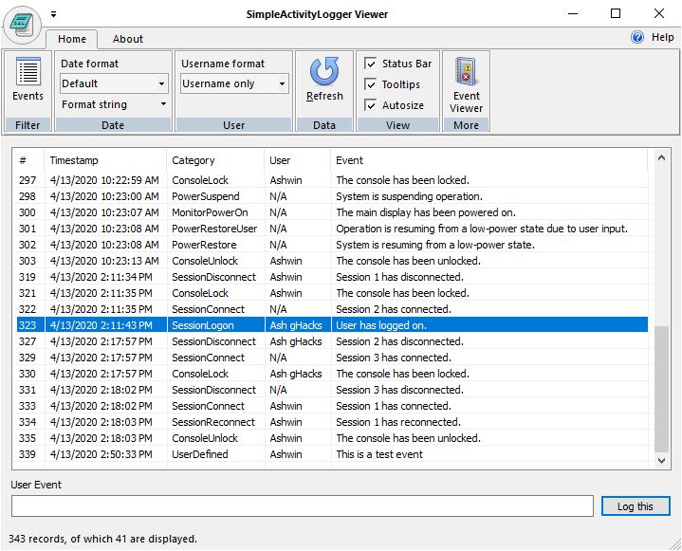Expand the Username only dropdown
Viewport: 682px width, 551px height.
[282, 83]
